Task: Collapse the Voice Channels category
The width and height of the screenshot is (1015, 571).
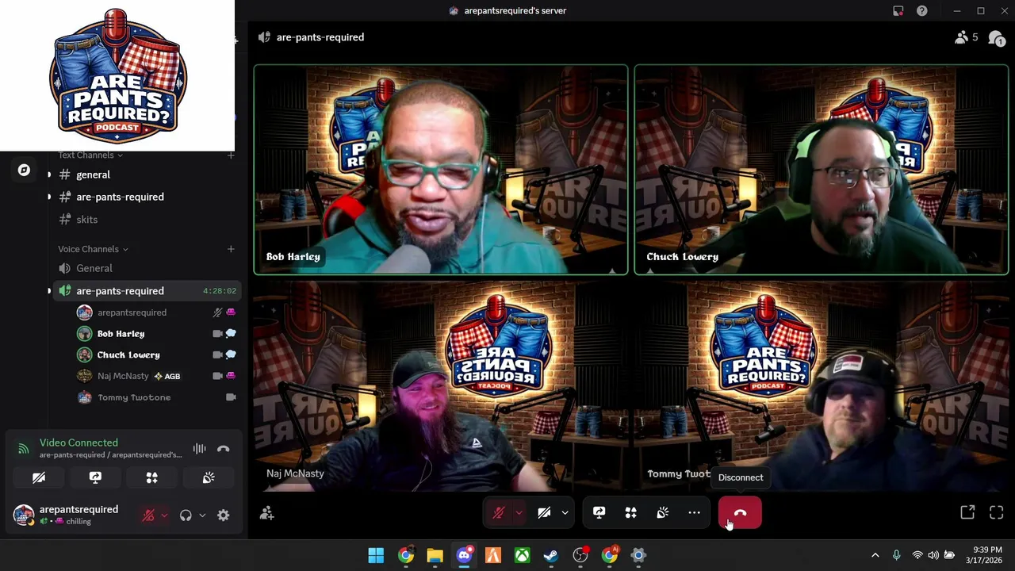Action: pos(93,249)
